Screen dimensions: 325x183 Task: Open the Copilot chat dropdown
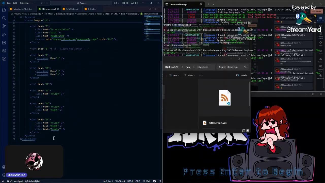pos(118,3)
